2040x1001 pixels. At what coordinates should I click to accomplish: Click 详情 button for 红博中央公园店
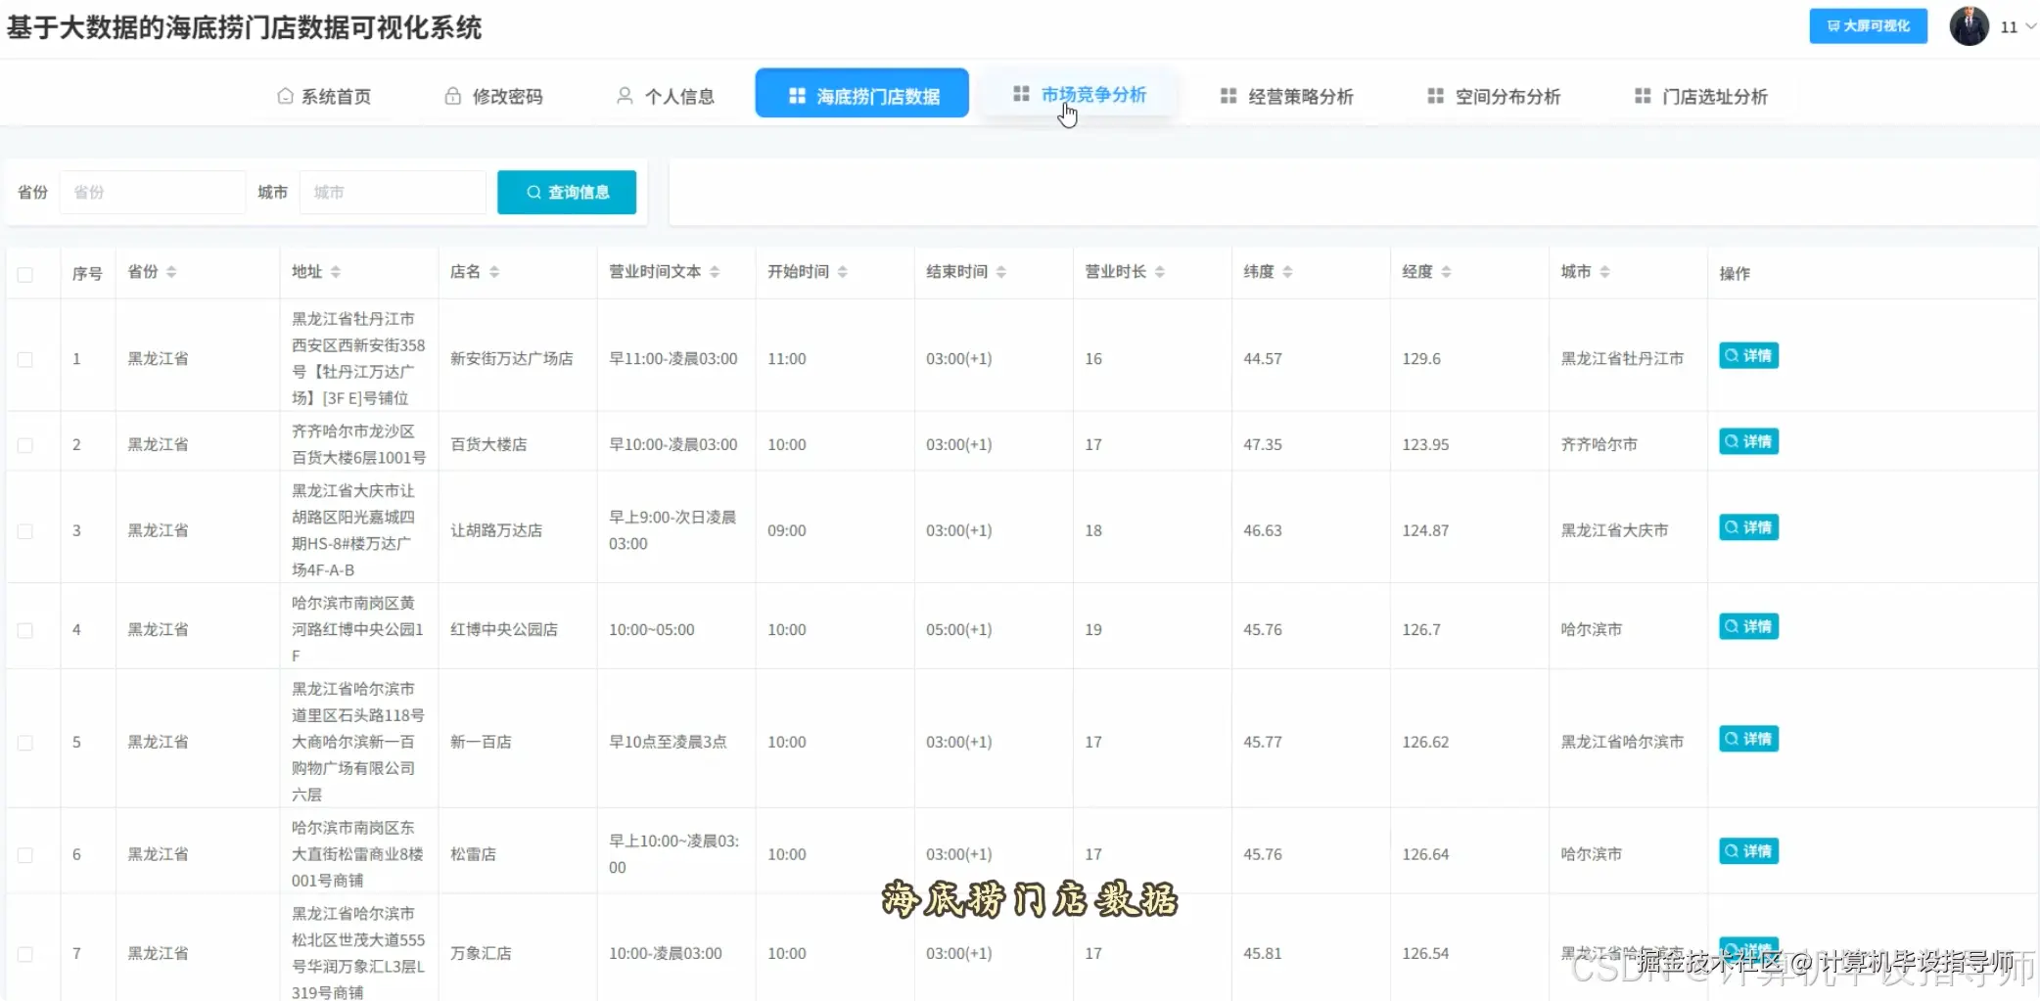pyautogui.click(x=1748, y=626)
